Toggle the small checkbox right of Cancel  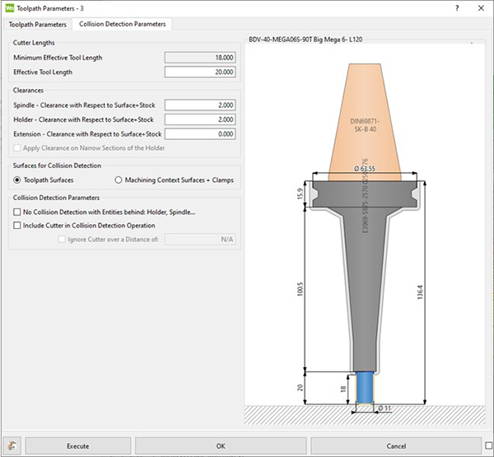click(x=488, y=445)
